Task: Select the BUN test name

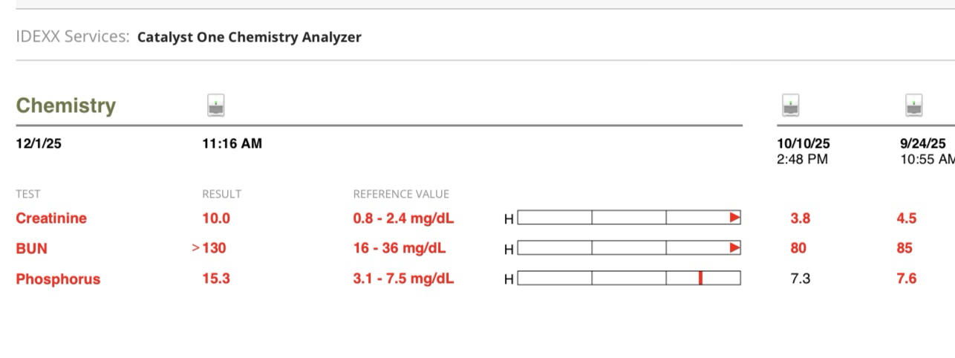Action: pos(31,249)
